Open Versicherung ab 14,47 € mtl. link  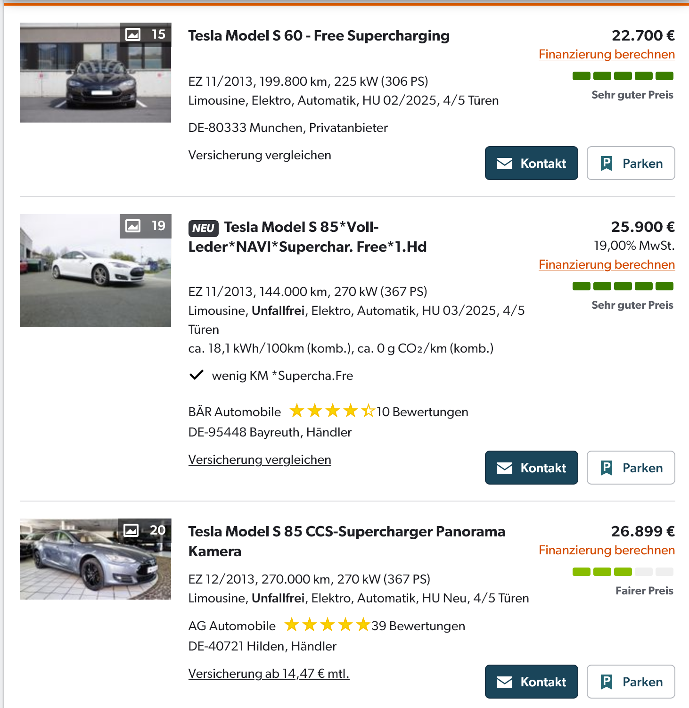pos(269,674)
